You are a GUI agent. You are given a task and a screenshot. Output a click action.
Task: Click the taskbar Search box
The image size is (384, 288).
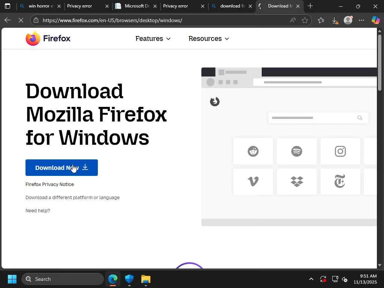pyautogui.click(x=63, y=279)
